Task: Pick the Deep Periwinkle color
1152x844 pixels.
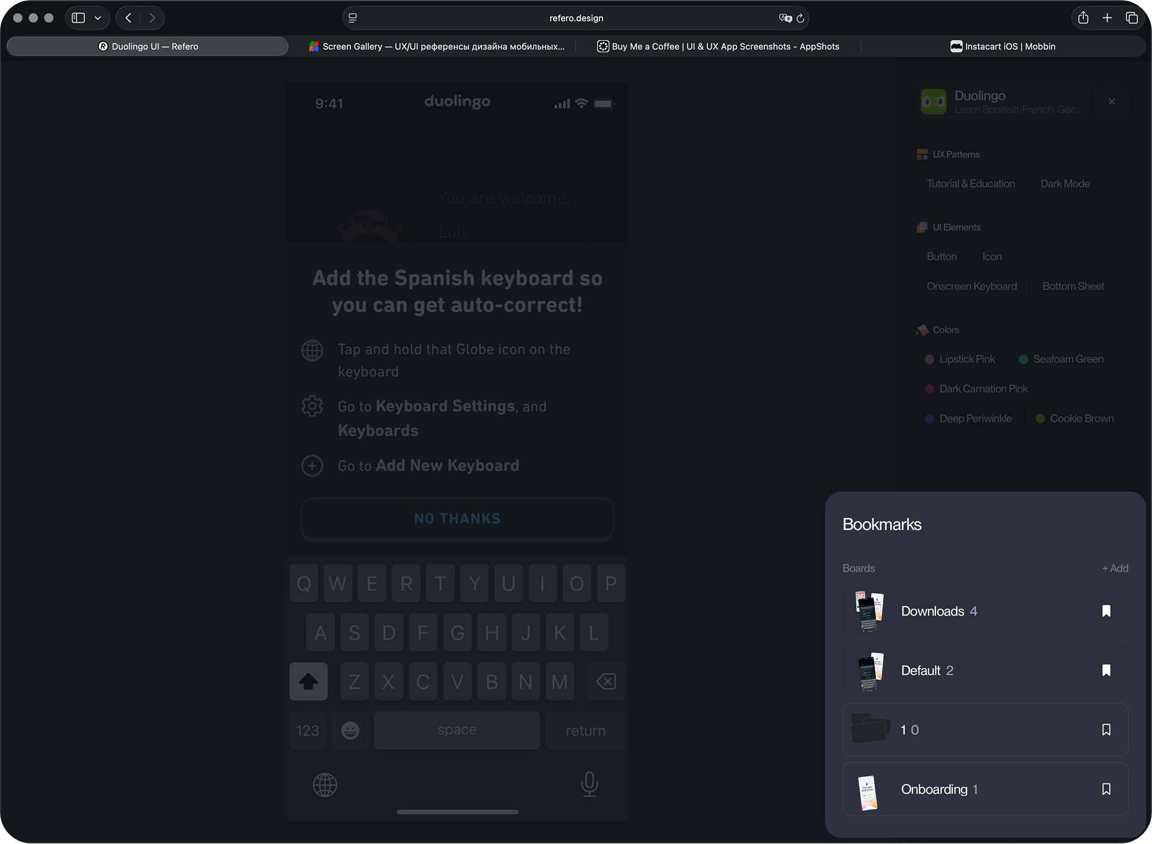Action: click(x=969, y=418)
